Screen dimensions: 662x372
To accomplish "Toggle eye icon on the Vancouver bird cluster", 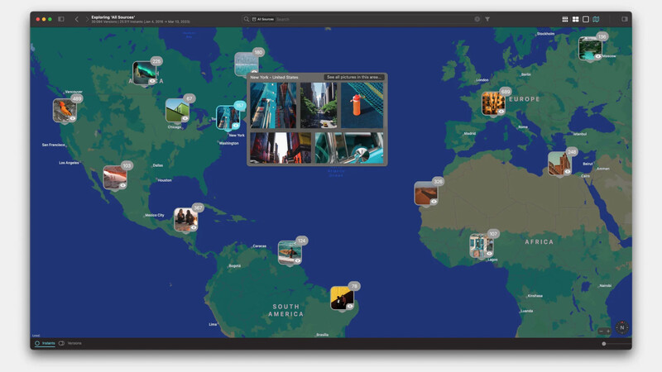I will coord(73,118).
